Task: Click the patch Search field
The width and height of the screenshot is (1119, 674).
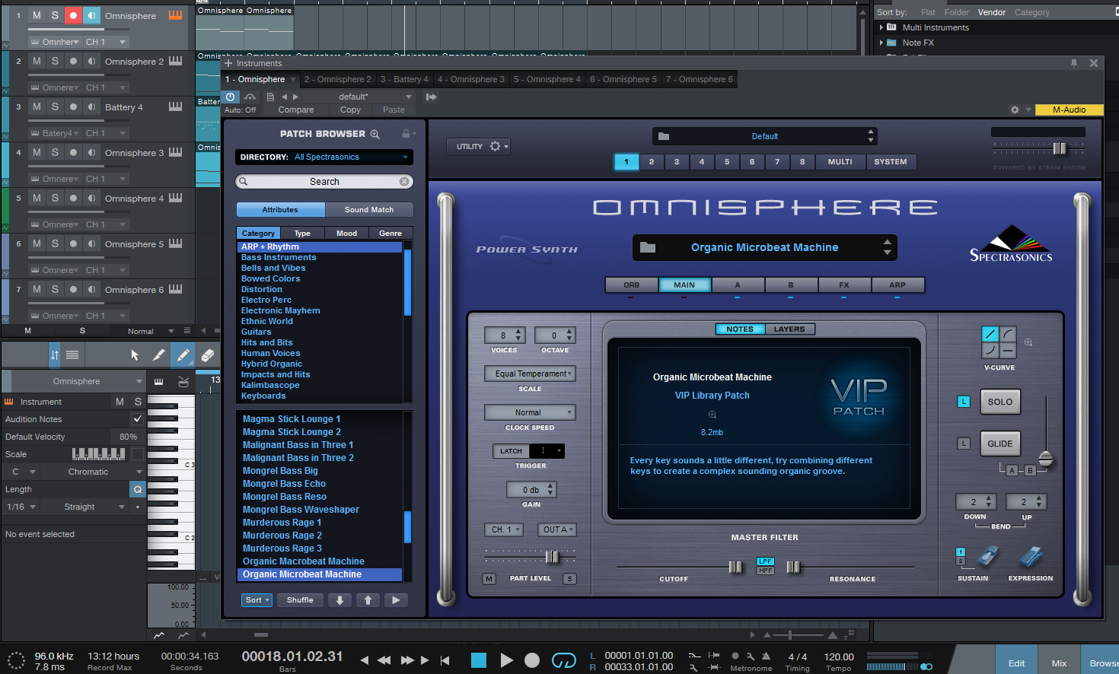Action: coord(324,182)
